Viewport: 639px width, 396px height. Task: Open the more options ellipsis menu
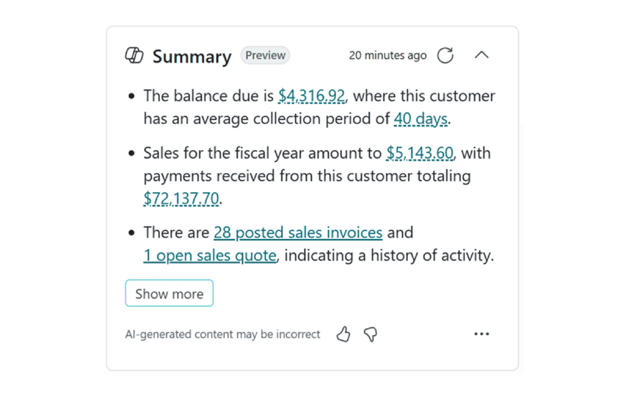[482, 334]
